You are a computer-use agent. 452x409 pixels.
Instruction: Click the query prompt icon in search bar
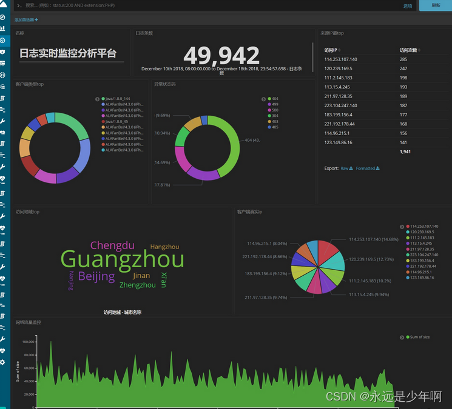click(x=19, y=5)
